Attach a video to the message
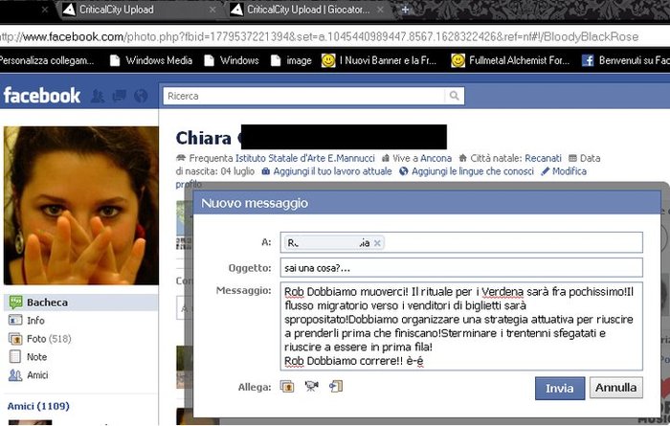Viewport: 670px width, 426px height. pos(311,386)
